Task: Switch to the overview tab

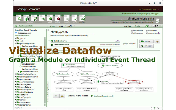Action: [128, 26]
